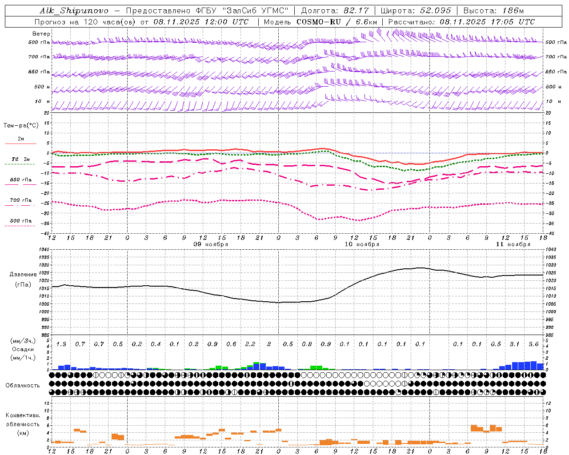This screenshot has height=455, width=569.
Task: Click the "10 м" wind level label on left
Action: (x=43, y=101)
